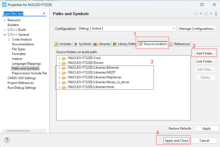Select Preprocessor Include Paths tree item
Screen dimensions: 220x147
pos(29,73)
